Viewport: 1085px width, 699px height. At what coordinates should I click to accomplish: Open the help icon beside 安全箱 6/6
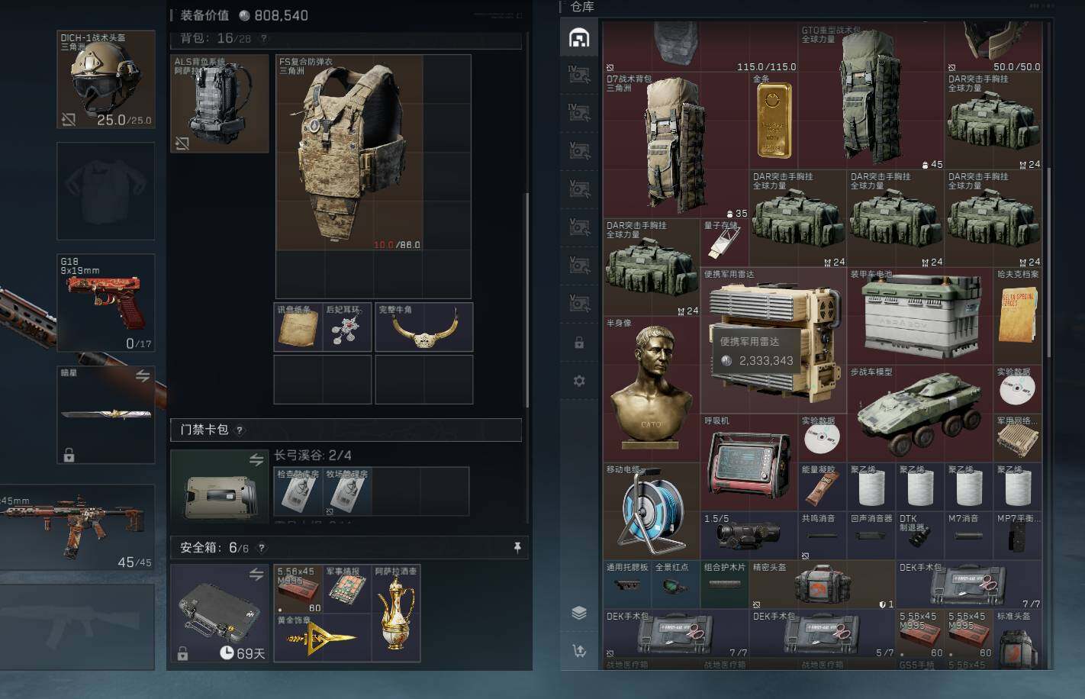point(262,547)
